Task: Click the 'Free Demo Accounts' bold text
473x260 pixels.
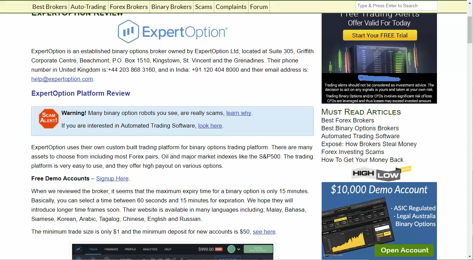Action: [60, 178]
